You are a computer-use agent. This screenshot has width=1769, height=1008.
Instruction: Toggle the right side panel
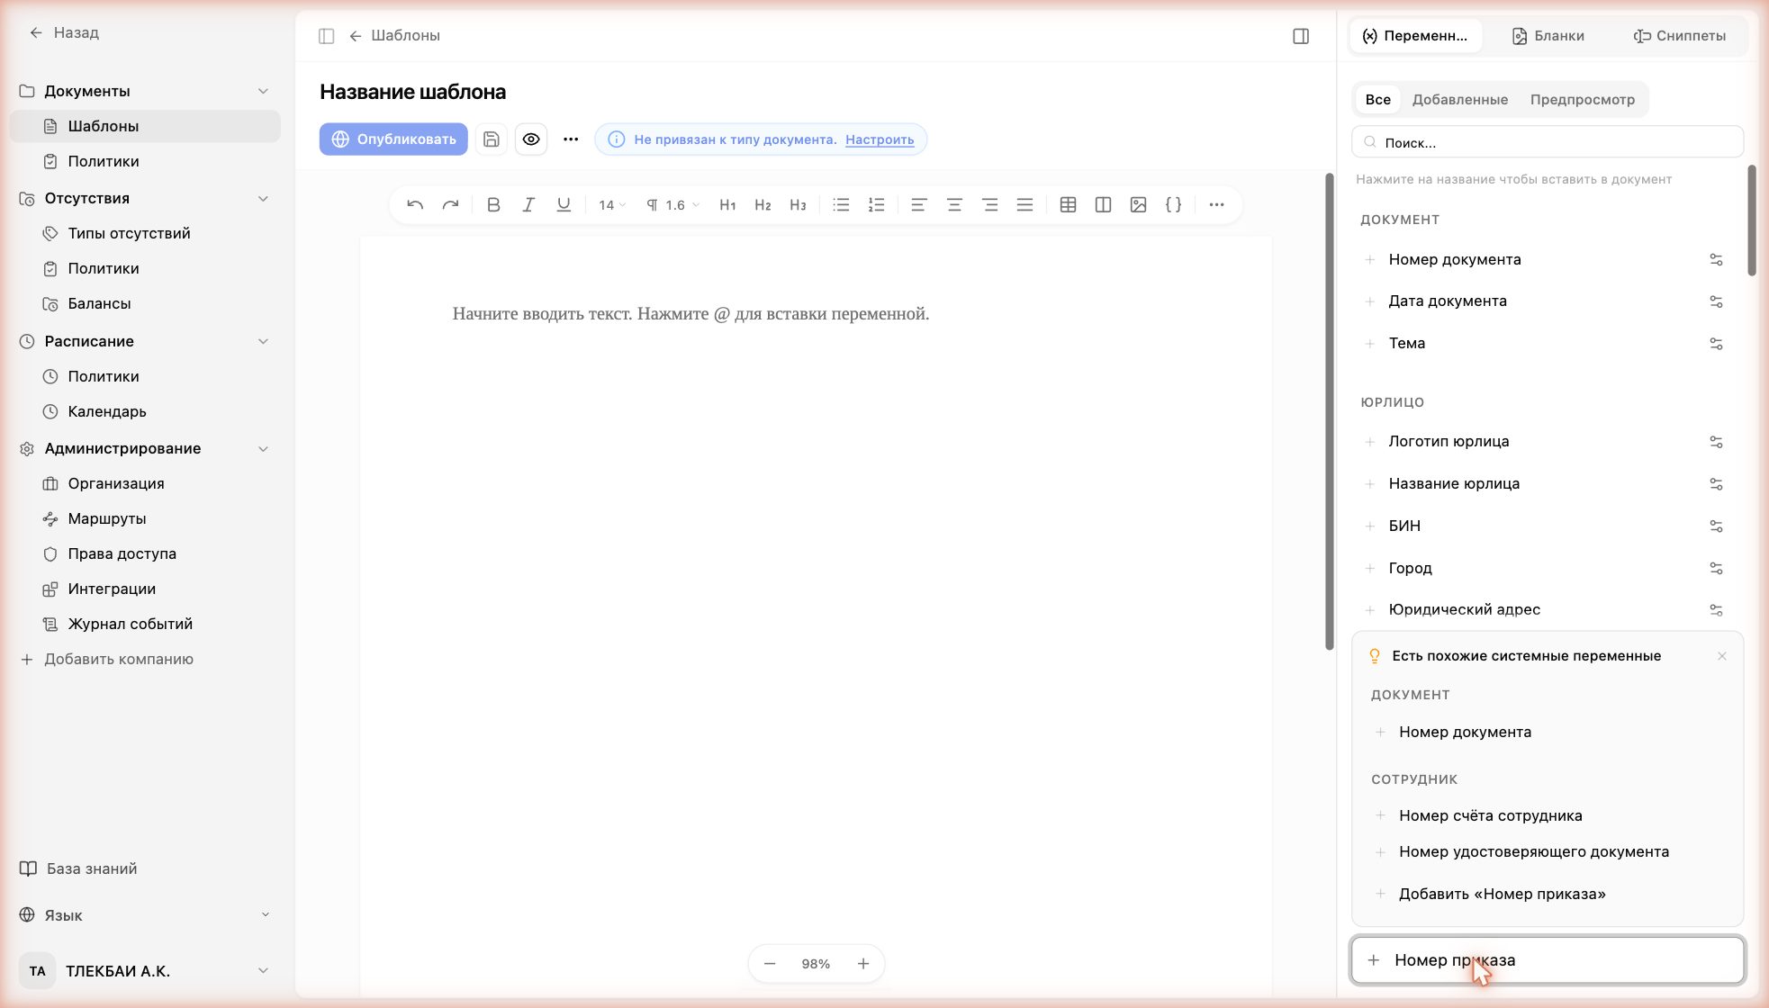pos(1301,36)
